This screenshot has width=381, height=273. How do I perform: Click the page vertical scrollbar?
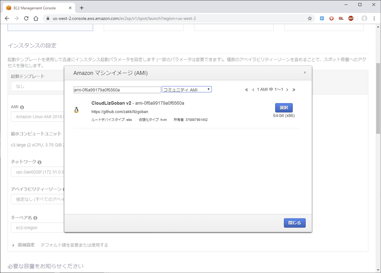378,98
